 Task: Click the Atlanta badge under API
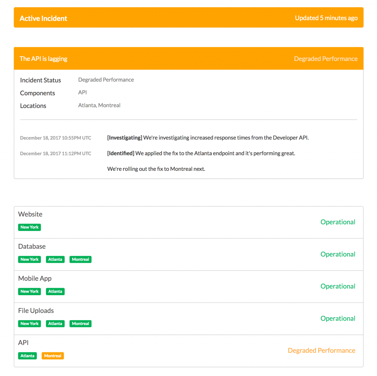[27, 356]
